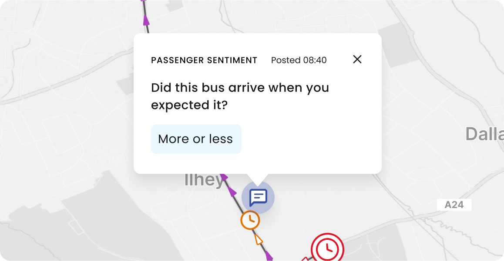Click the purple bus arrow overlapping Ilhey label
Image resolution: width=504 pixels, height=261 pixels.
(x=223, y=177)
